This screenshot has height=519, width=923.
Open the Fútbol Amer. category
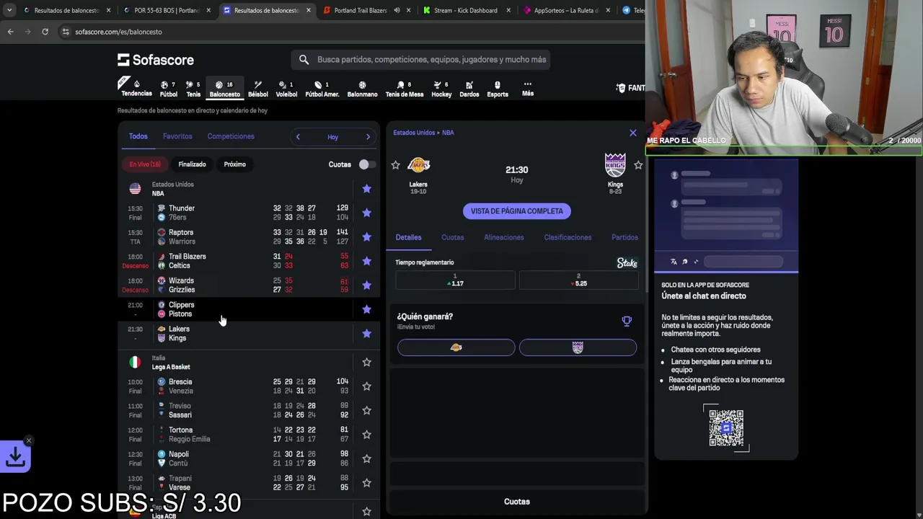[322, 89]
